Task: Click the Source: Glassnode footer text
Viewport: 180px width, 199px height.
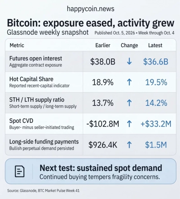Action: (x=43, y=190)
